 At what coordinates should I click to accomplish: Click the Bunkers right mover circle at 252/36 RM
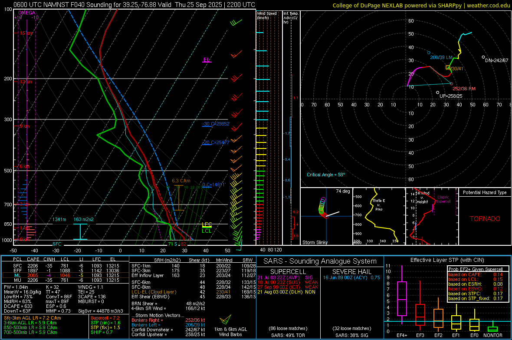[x=452, y=84]
